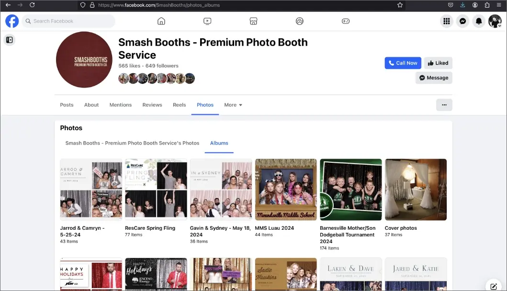
Task: Click the Cover photos title link
Action: pos(401,228)
